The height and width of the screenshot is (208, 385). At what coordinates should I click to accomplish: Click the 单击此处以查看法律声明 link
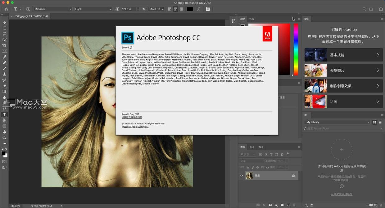(x=135, y=127)
